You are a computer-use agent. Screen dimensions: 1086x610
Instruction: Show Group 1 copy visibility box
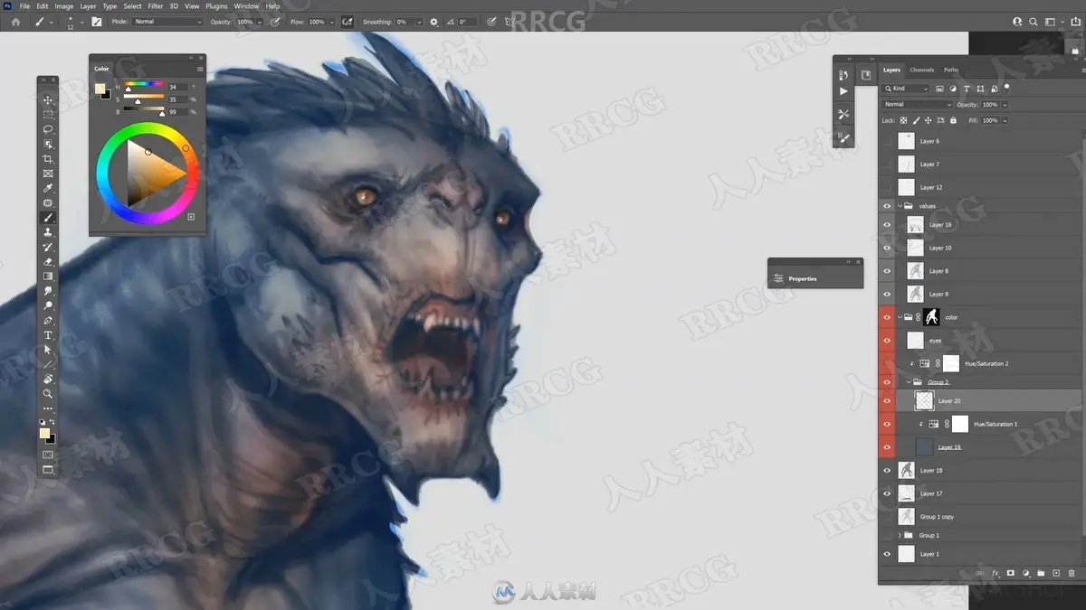pos(887,517)
